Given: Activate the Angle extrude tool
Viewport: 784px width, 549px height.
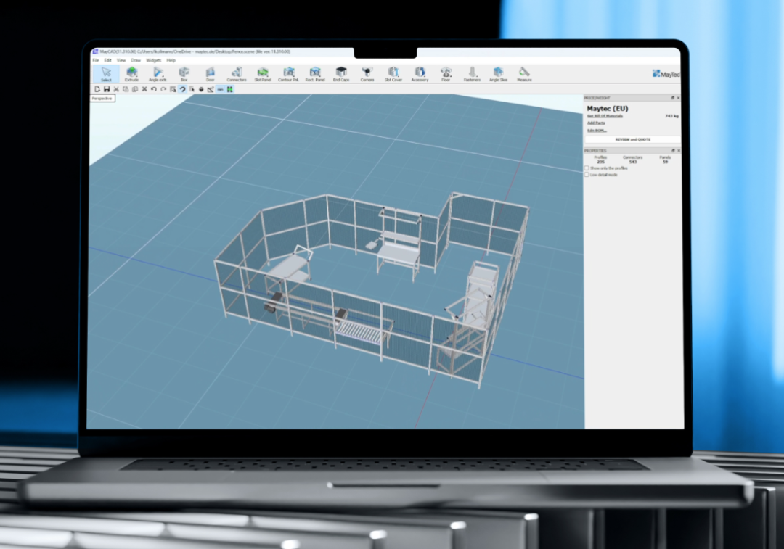Looking at the screenshot, I should 158,74.
